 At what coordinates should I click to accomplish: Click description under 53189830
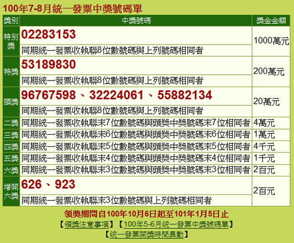tap(112, 81)
